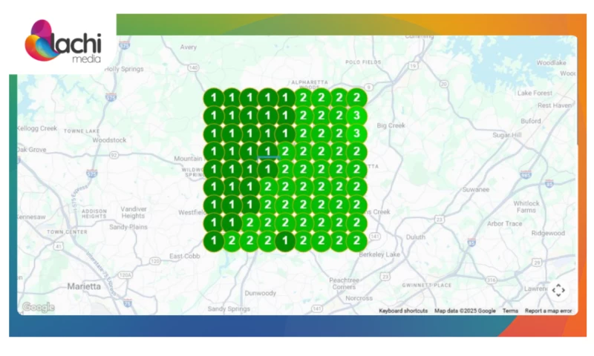
Task: Click the Avery place label
Action: click(189, 47)
